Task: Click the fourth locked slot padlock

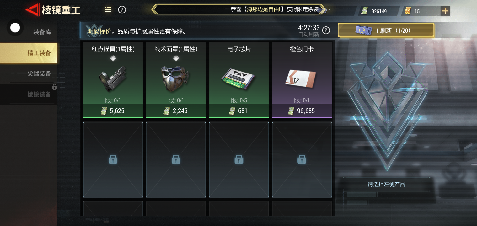Action: 302,160
